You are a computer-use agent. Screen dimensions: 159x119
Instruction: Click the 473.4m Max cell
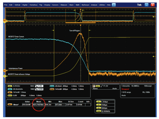point(60,105)
